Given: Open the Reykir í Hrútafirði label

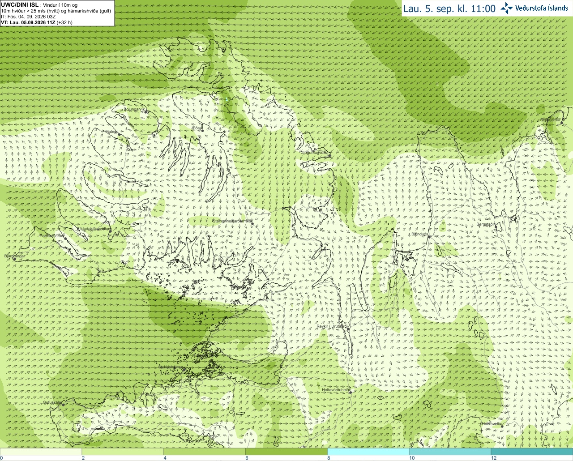Looking at the screenshot, I should pos(333,326).
